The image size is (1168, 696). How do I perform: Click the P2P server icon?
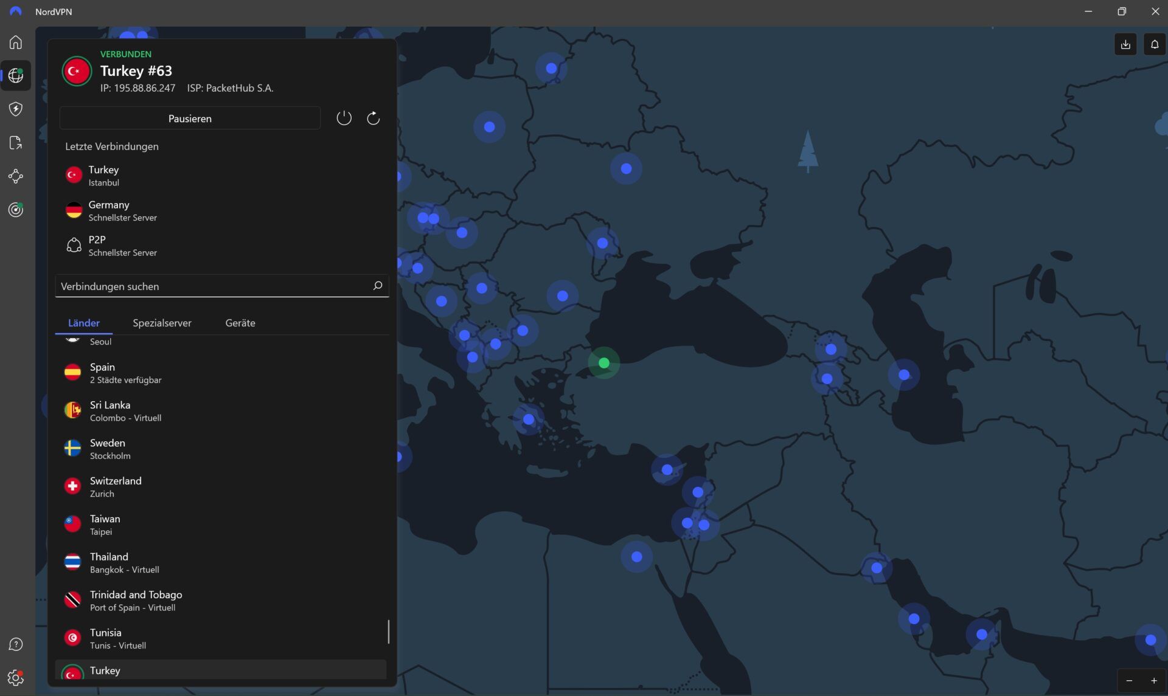coord(74,245)
